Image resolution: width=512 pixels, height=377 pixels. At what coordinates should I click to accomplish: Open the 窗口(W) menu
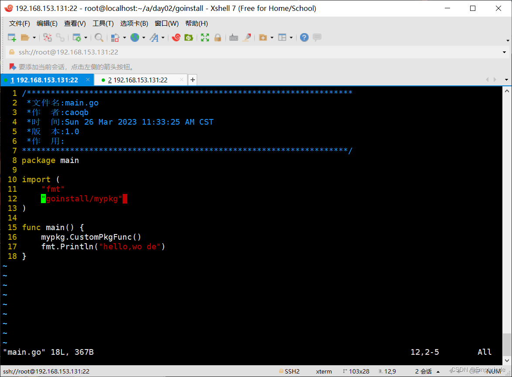[x=167, y=24]
